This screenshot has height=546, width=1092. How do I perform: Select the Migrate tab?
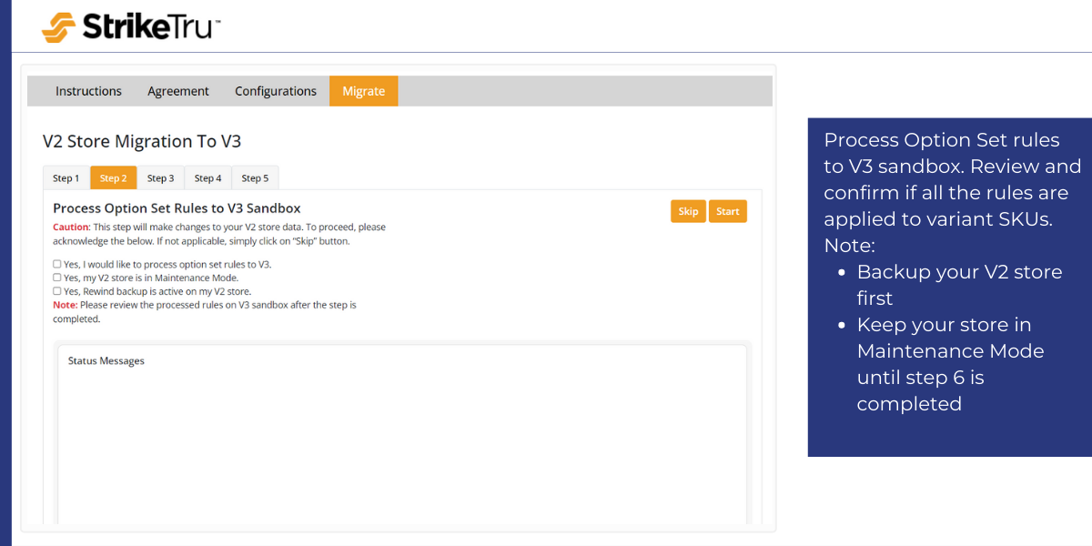363,91
